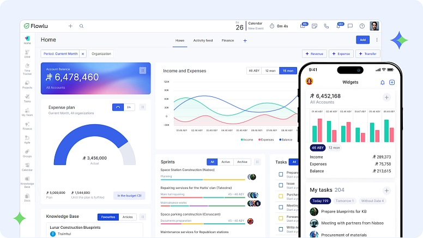Show Knowledge Base Favourites
Screen dimensions: 423x238
[108, 217]
